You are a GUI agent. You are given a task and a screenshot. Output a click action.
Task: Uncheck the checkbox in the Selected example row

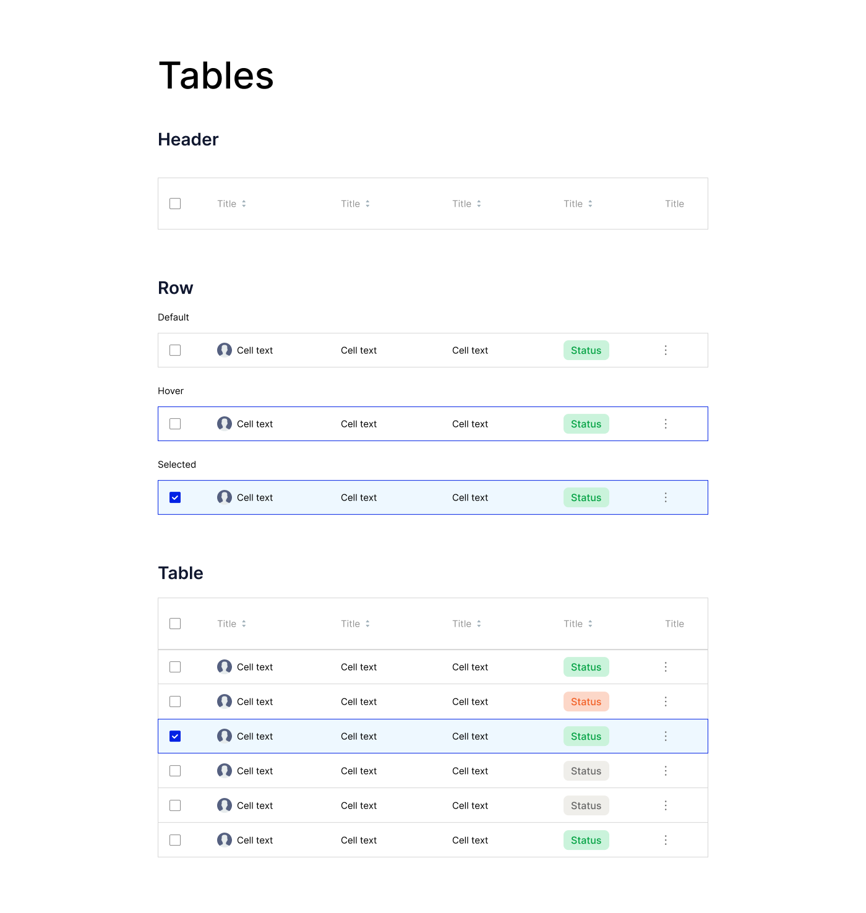click(x=175, y=497)
